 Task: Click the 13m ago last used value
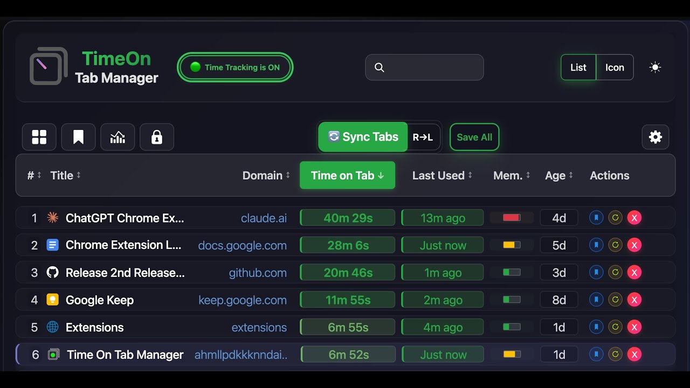pos(443,218)
